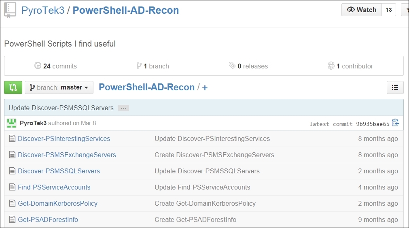The image size is (409, 228).
Task: Open the 24 commits tab
Action: 56,66
